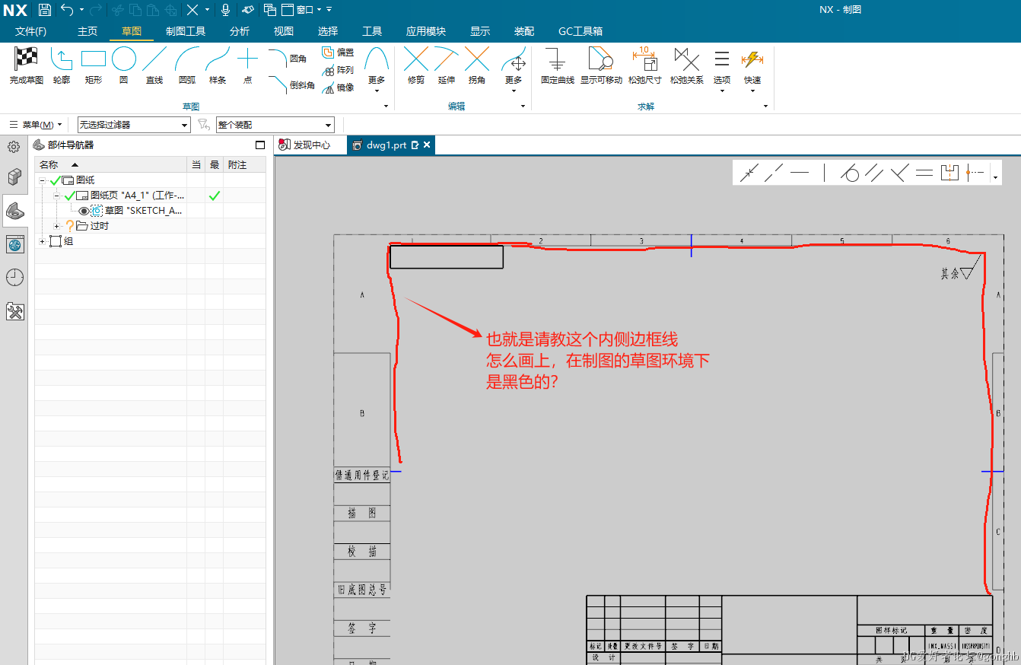Click the X command finder icon
Image resolution: width=1021 pixels, height=665 pixels.
(192, 10)
